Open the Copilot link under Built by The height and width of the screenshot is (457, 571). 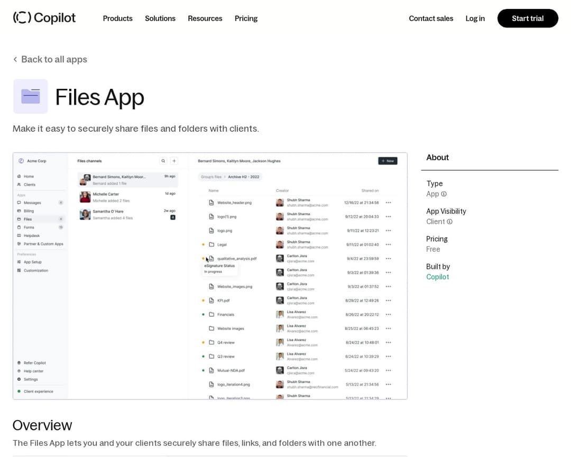click(437, 277)
